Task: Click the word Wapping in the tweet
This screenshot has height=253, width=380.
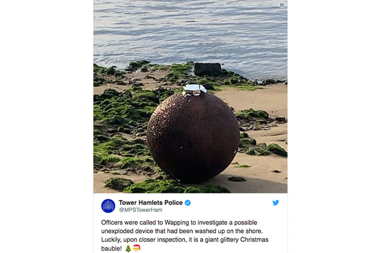Action: click(176, 223)
